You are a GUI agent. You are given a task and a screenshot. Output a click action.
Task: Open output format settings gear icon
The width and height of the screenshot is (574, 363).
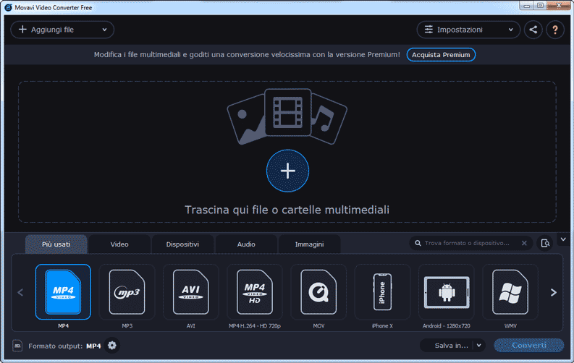pos(112,346)
